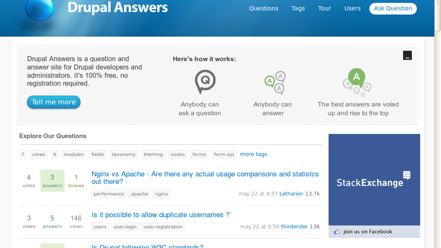This screenshot has height=248, width=441.
Task: Click the "Here's how it works:" heading
Action: (x=204, y=59)
